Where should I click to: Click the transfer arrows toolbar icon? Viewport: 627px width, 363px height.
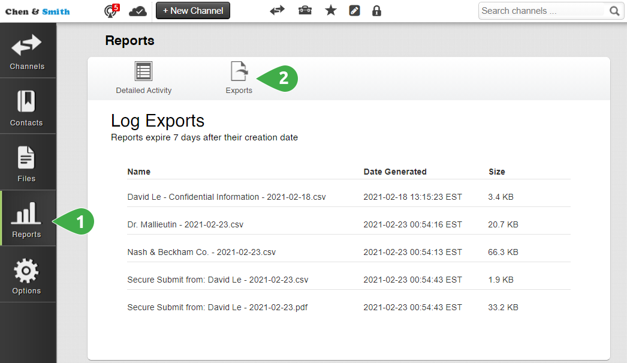point(277,10)
